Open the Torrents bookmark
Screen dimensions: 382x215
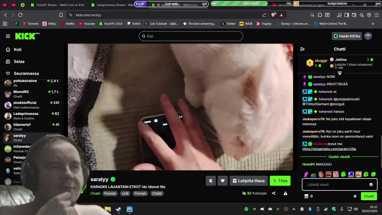click(30, 24)
